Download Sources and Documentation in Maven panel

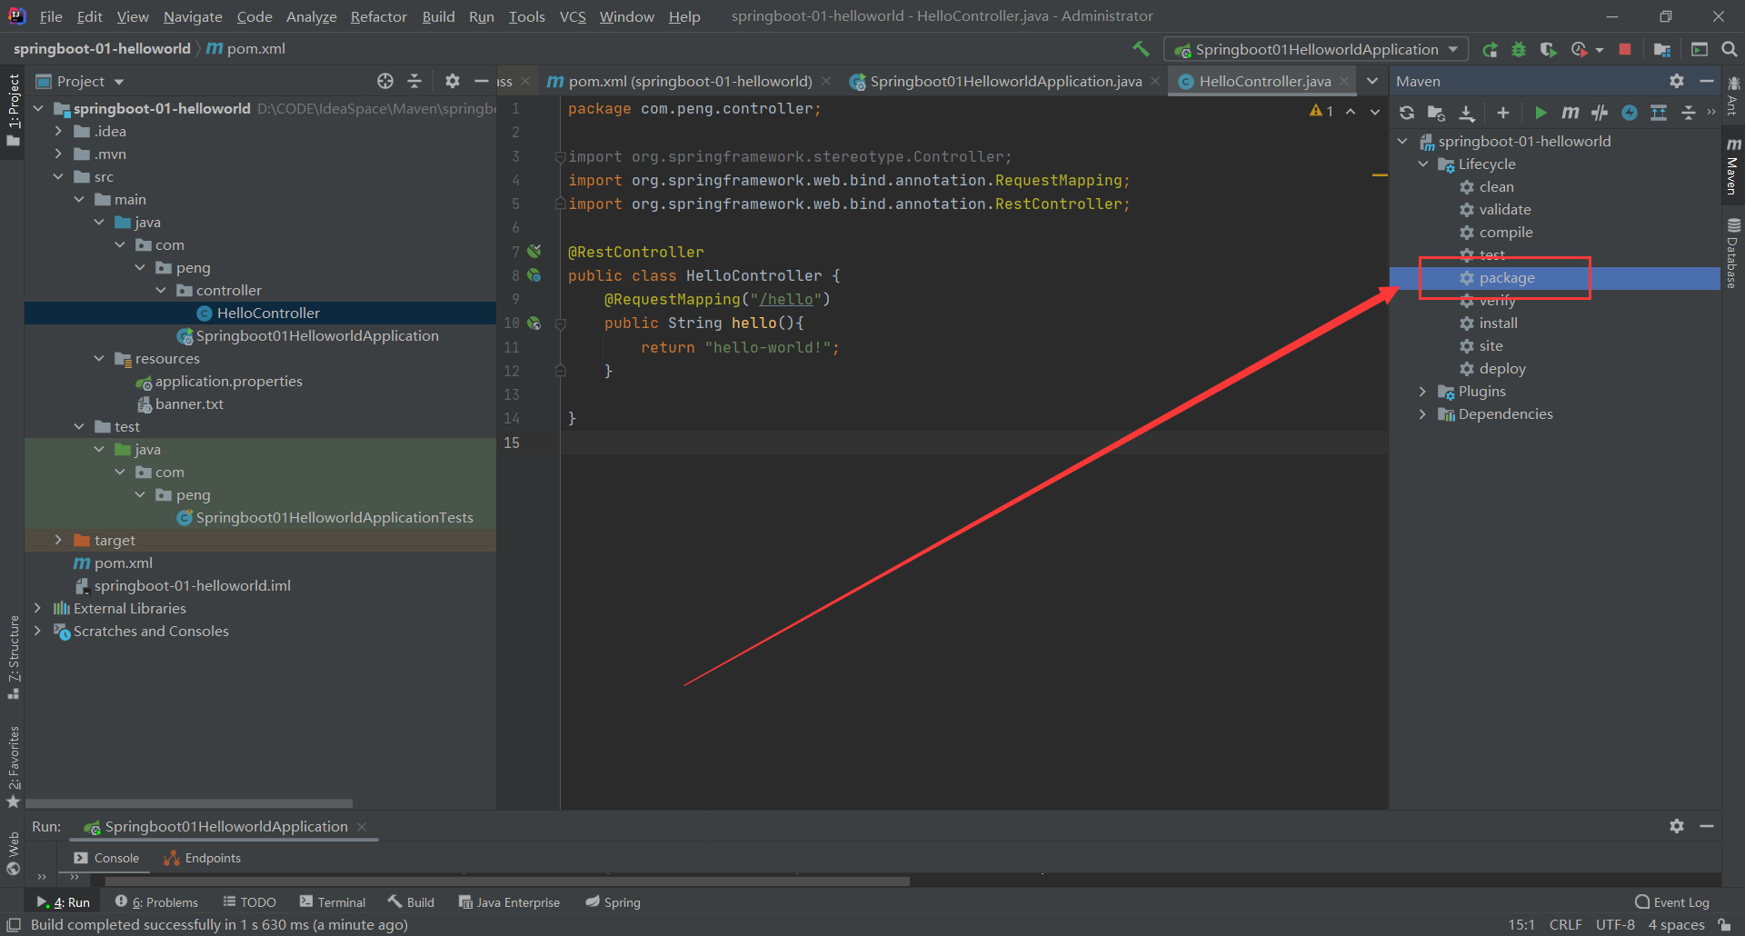tap(1467, 113)
